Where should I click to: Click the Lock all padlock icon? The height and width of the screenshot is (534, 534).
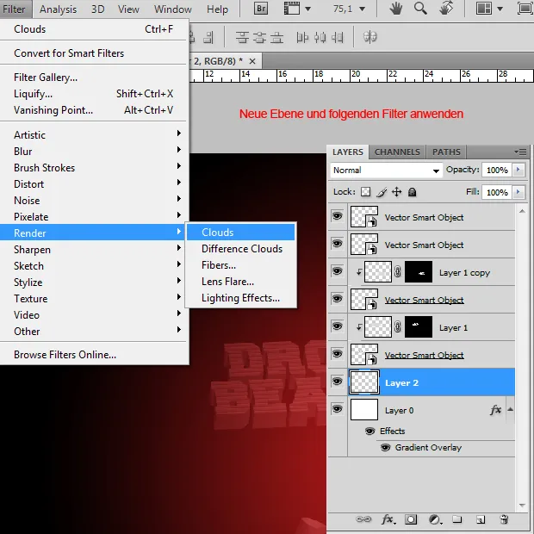[x=412, y=192]
